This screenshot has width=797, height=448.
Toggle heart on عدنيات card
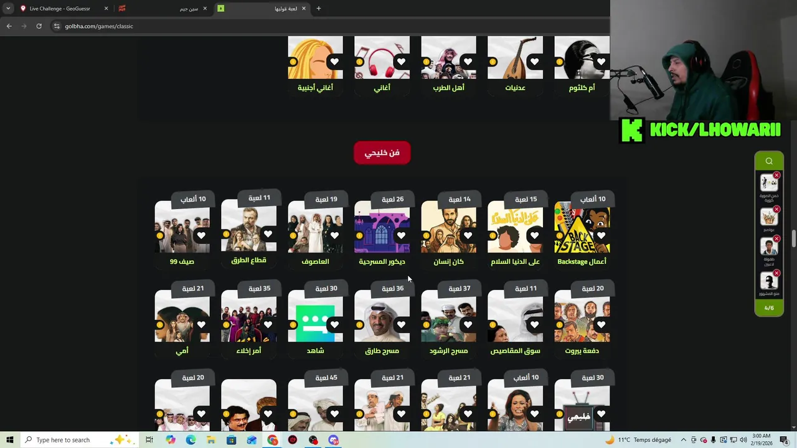[534, 62]
